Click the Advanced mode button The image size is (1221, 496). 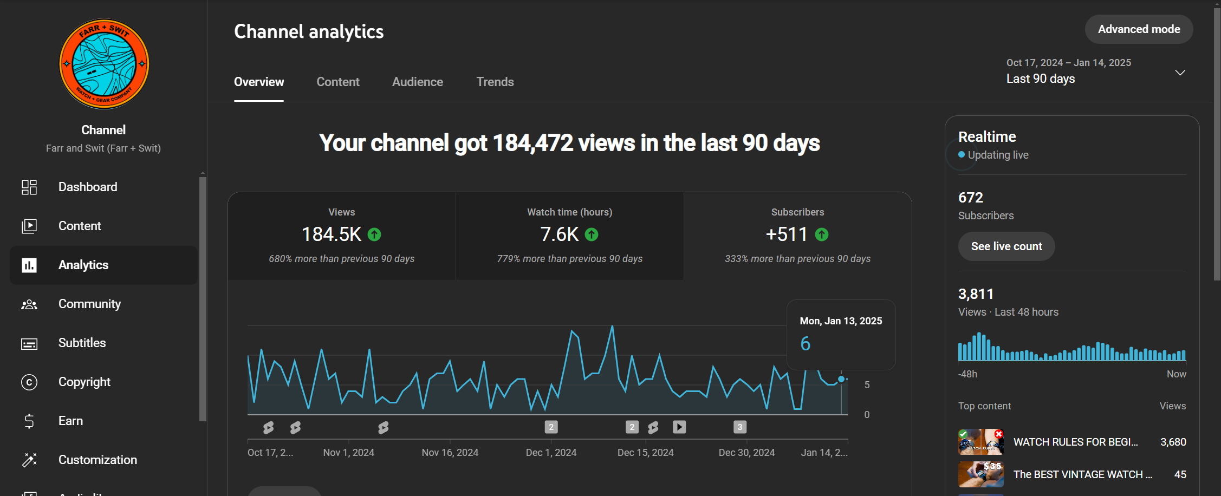[x=1139, y=29]
